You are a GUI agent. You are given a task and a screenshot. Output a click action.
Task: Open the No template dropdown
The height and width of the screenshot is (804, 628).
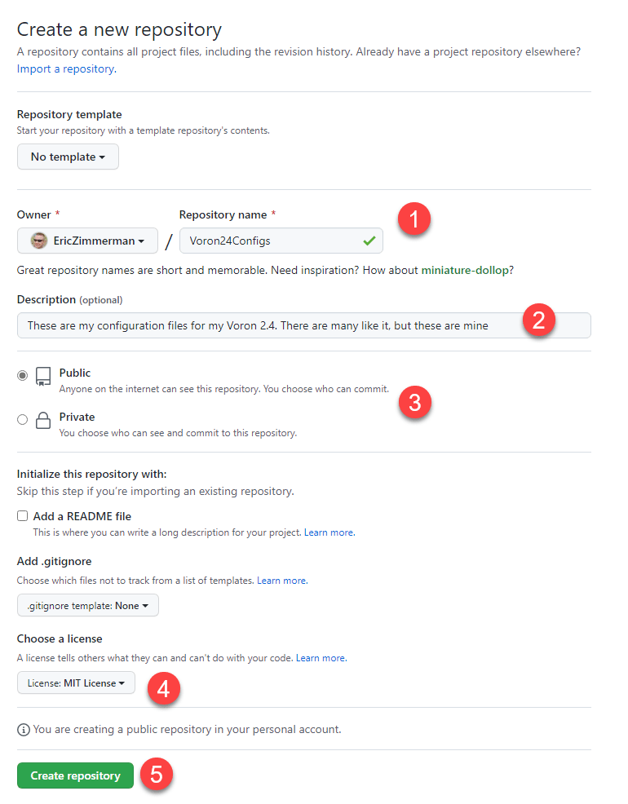tap(68, 157)
